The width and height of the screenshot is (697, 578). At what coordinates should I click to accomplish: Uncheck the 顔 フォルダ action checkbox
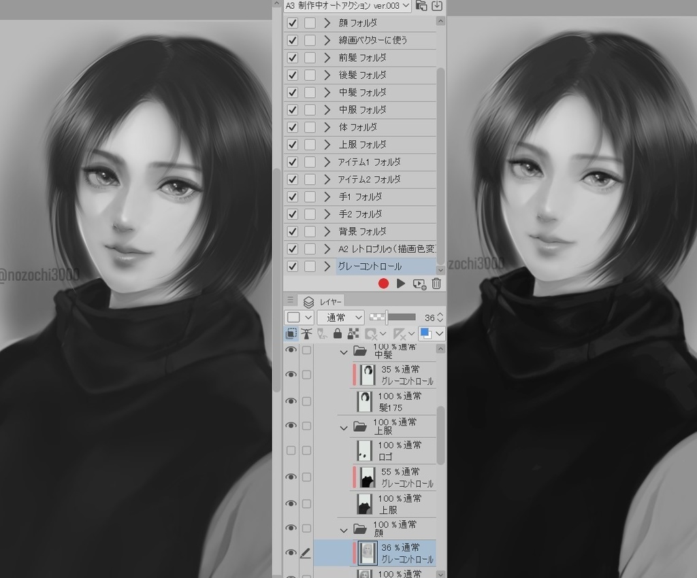click(292, 22)
